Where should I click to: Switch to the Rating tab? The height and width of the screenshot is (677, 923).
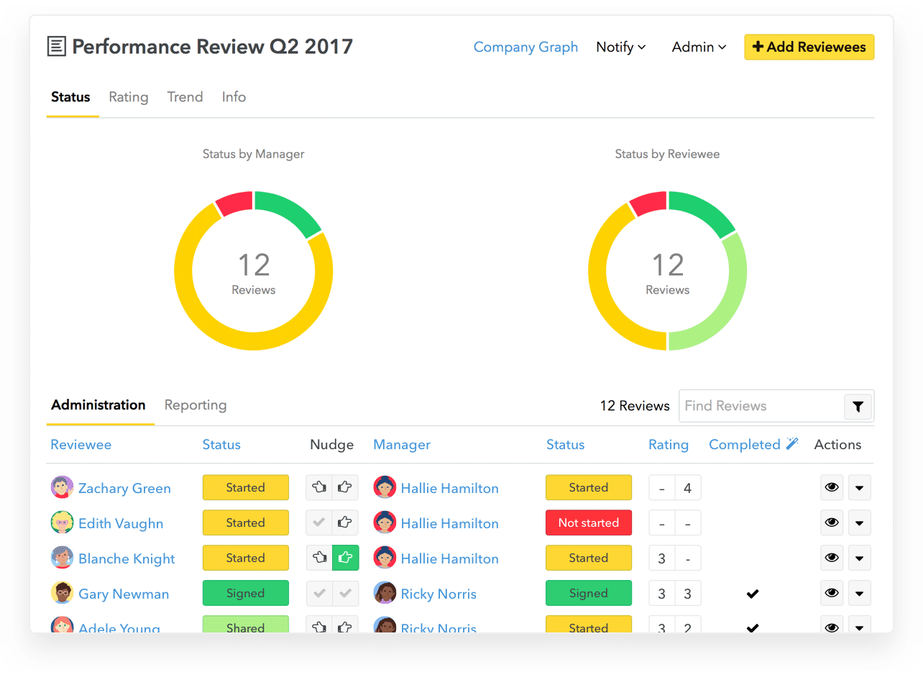tap(129, 97)
